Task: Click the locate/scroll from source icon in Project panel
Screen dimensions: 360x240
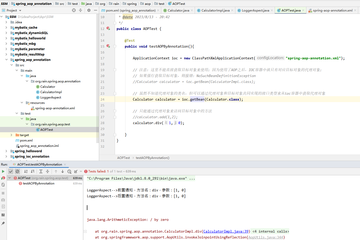Action: [x=74, y=10]
